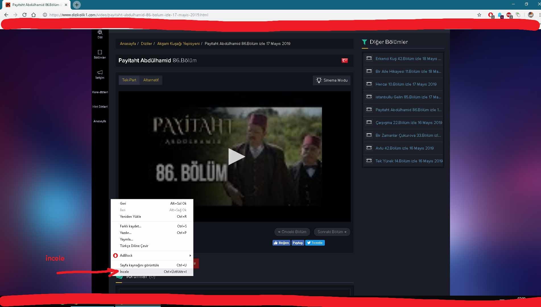Click Akşam Kuşağı Yepisyeni breadcrumb

click(x=178, y=43)
